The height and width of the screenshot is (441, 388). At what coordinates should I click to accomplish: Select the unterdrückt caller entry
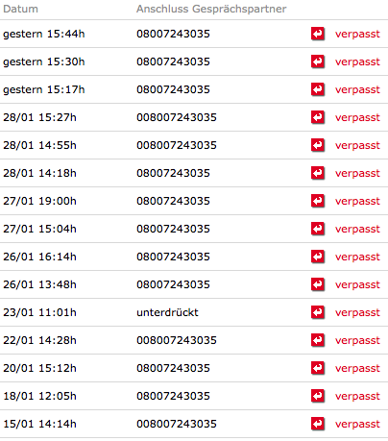click(167, 312)
